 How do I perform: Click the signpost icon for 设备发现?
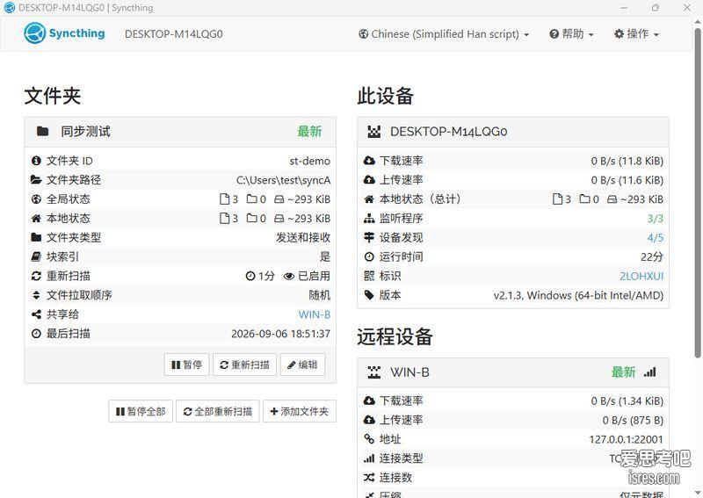point(369,237)
